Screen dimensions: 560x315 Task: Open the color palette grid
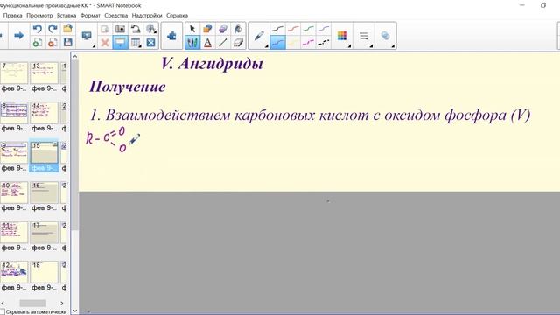342,35
